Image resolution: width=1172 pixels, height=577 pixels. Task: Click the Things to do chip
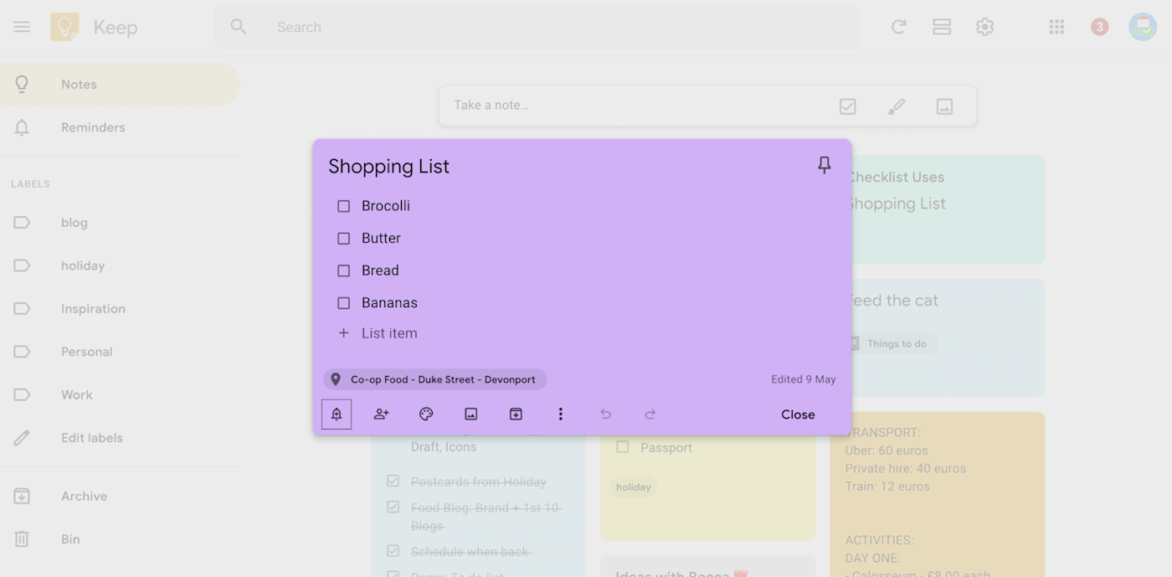[892, 343]
